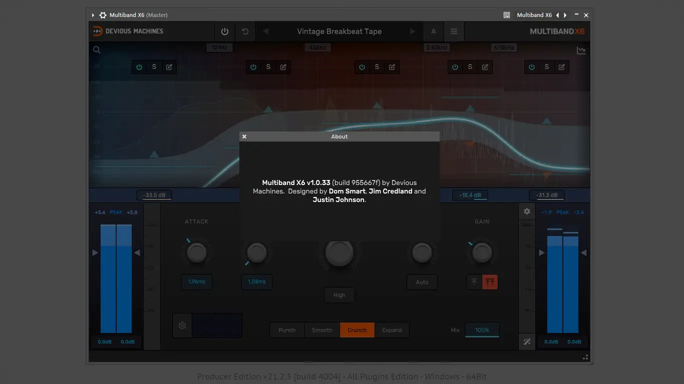Click the right-pointing triangle on the input meter

pos(95,253)
